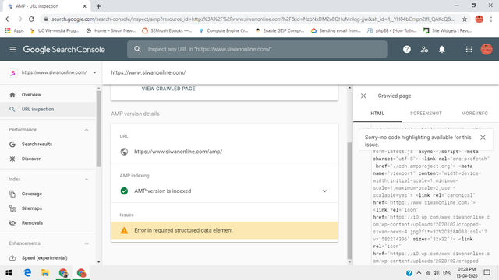Viewport: 499px width, 280px height.
Task: Click the Chrome profile avatar in toolbar
Action: point(479,19)
